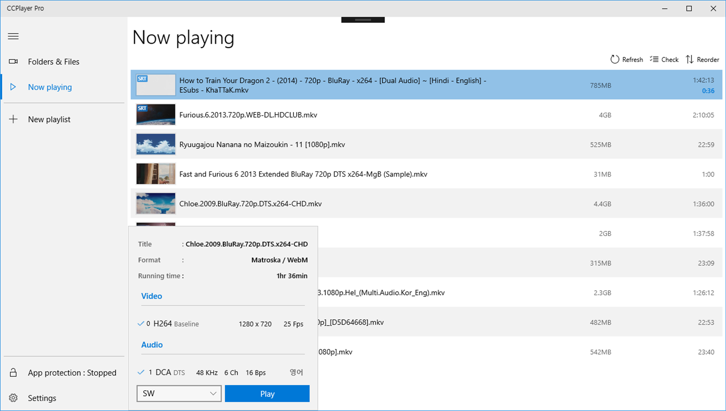The image size is (726, 411).
Task: Toggle App protection : Stopped
Action: click(72, 373)
